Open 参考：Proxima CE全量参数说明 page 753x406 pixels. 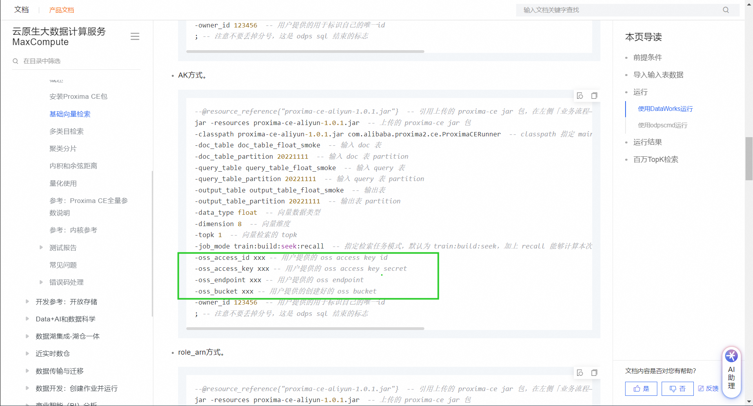(89, 207)
